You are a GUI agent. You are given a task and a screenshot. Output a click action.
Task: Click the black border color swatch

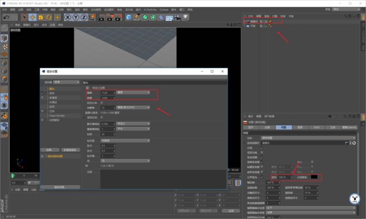pos(314,177)
